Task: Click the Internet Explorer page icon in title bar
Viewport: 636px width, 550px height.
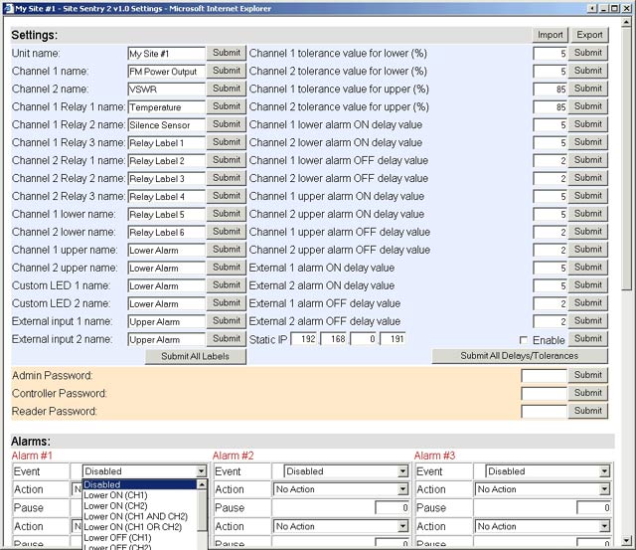Action: coord(8,8)
